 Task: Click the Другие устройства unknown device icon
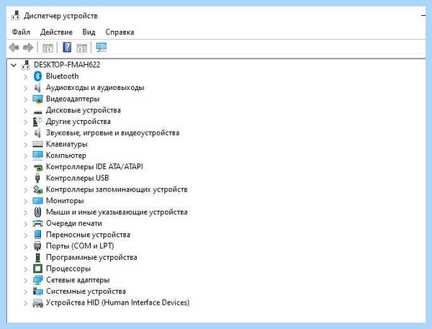click(37, 122)
